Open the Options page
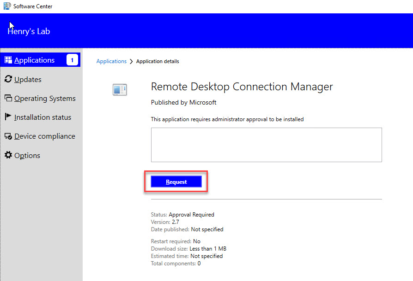Image resolution: width=413 pixels, height=281 pixels. tap(27, 156)
